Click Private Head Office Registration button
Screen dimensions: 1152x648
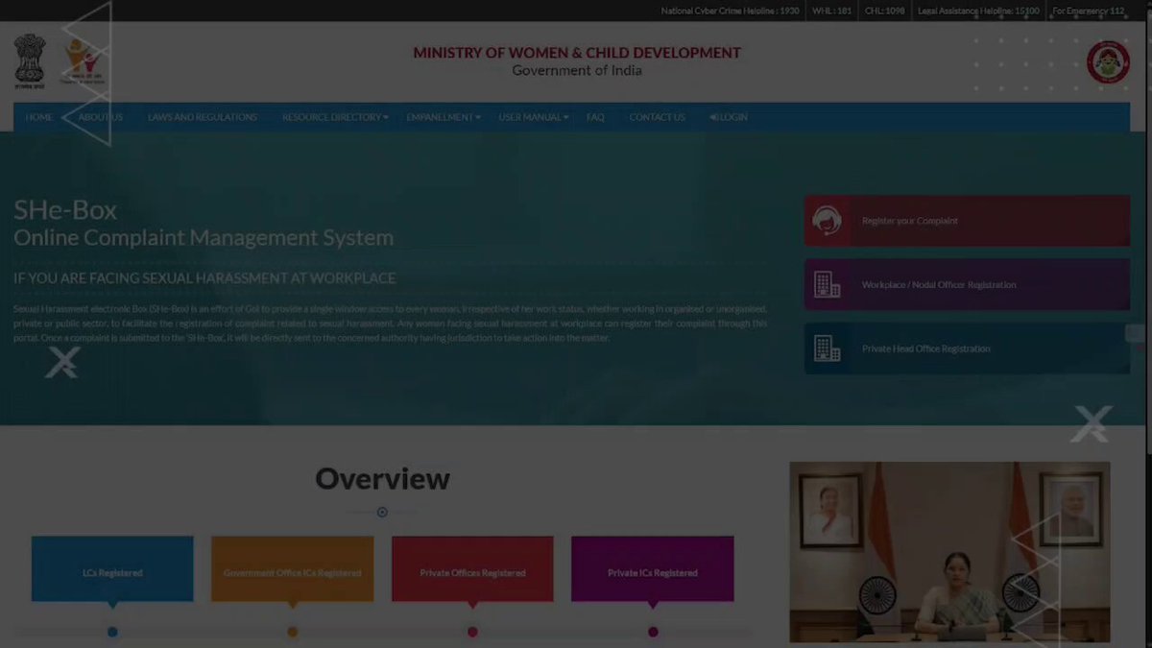(967, 348)
